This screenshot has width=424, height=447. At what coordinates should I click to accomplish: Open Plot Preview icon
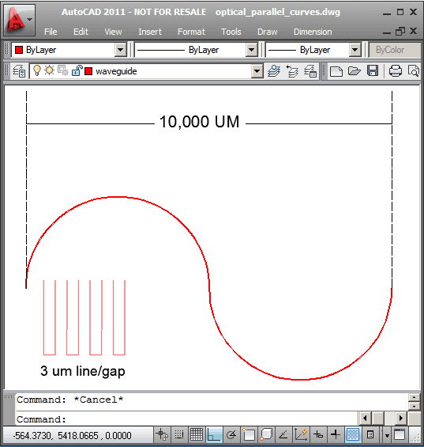coord(413,71)
